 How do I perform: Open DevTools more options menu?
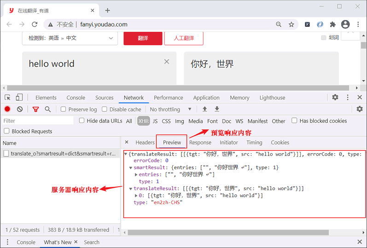[348, 98]
